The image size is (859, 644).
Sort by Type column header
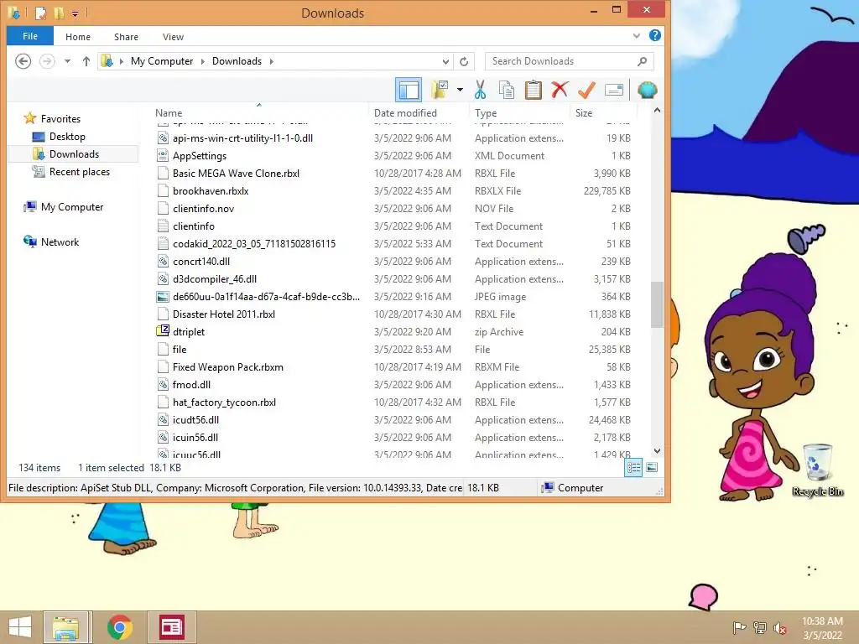click(486, 113)
